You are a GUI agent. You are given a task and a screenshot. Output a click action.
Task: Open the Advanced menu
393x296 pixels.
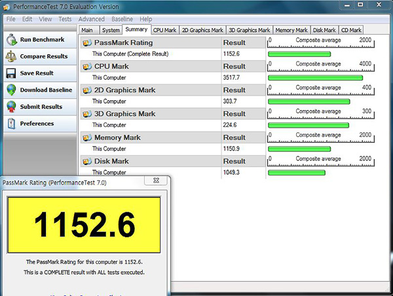click(x=92, y=19)
